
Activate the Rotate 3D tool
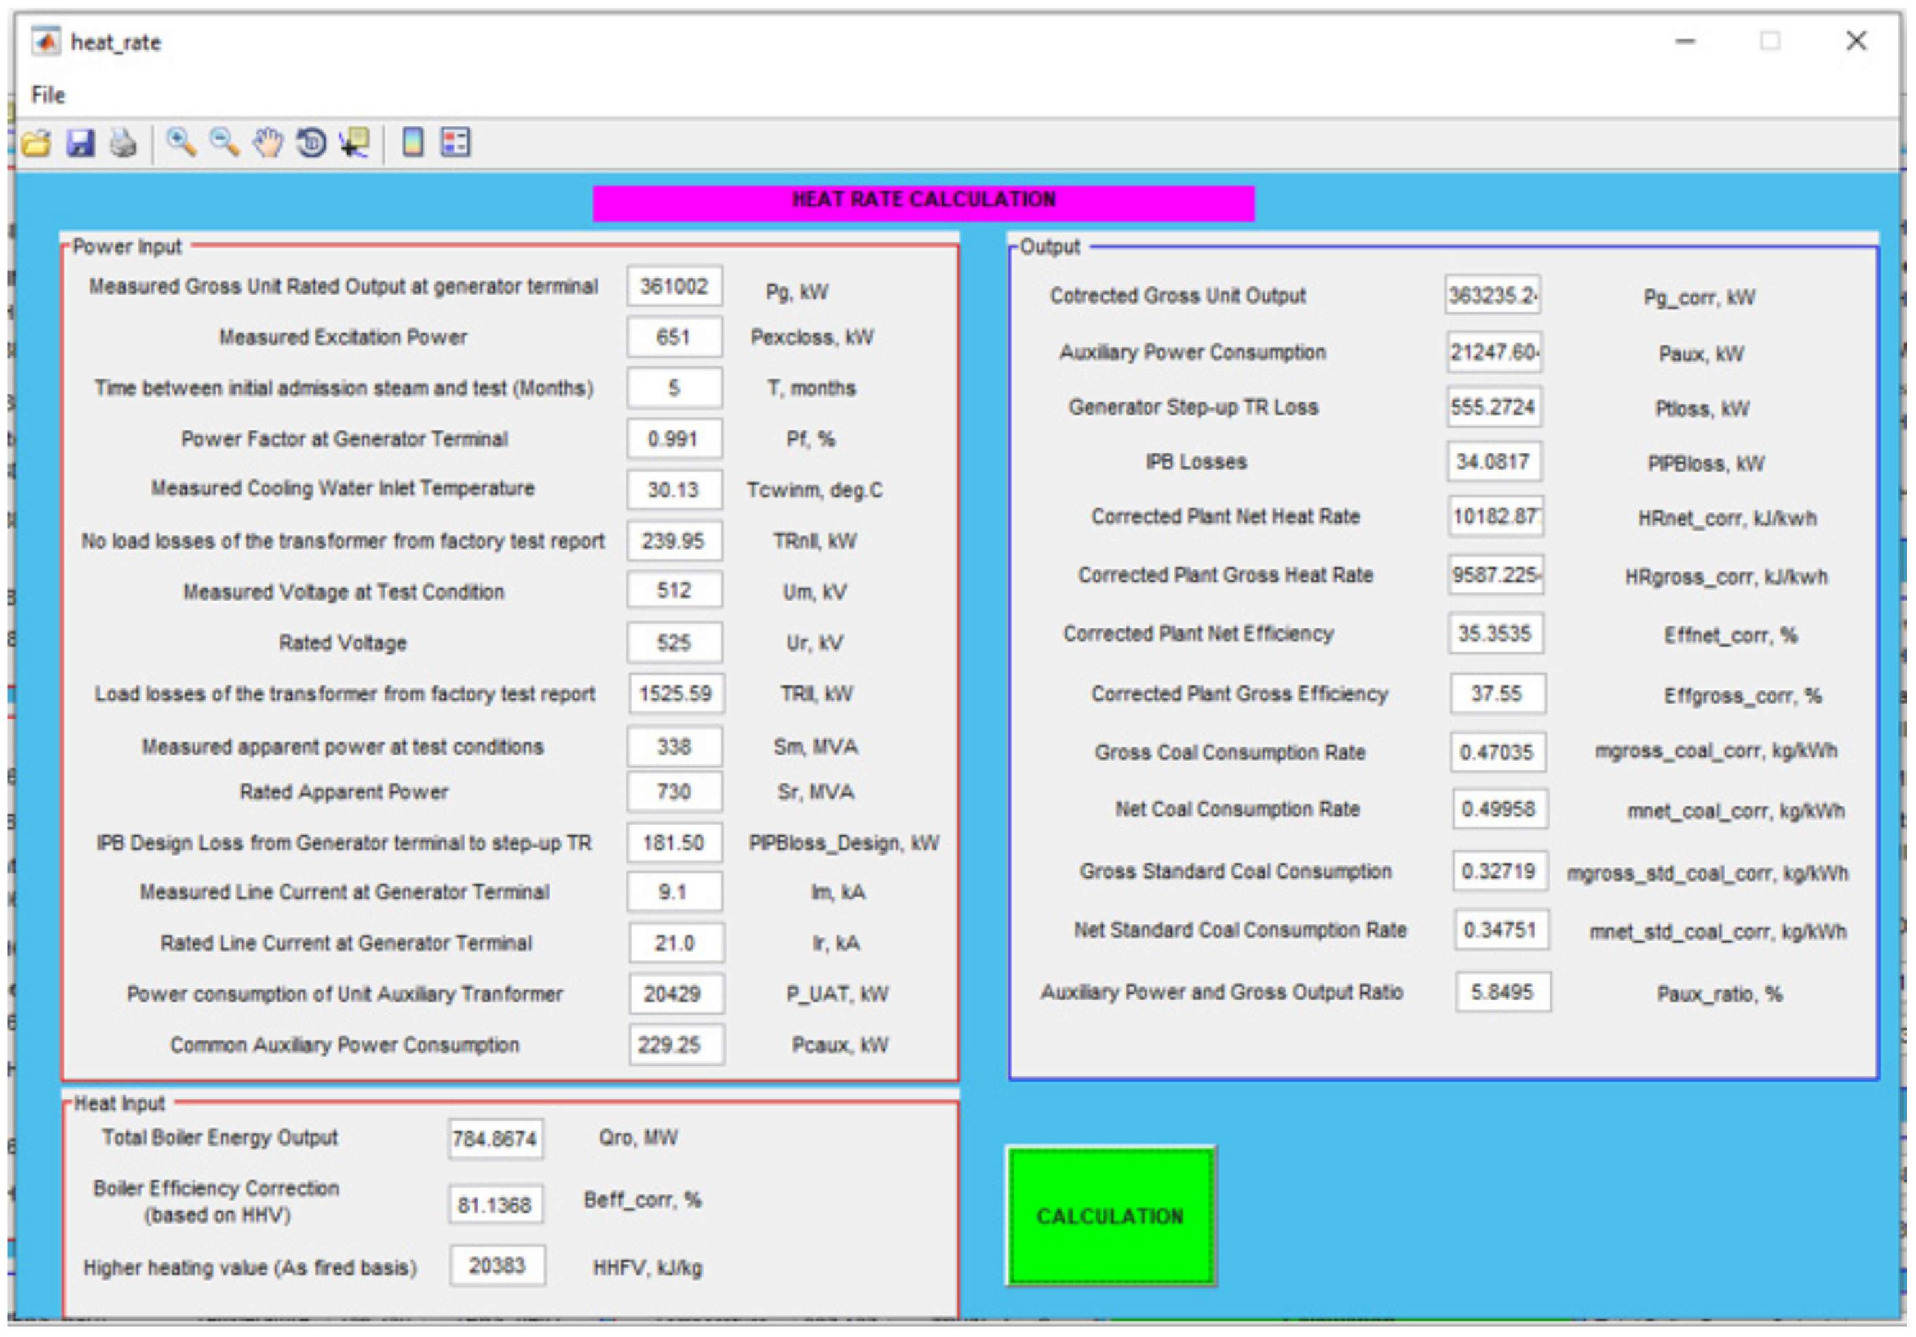pos(312,144)
